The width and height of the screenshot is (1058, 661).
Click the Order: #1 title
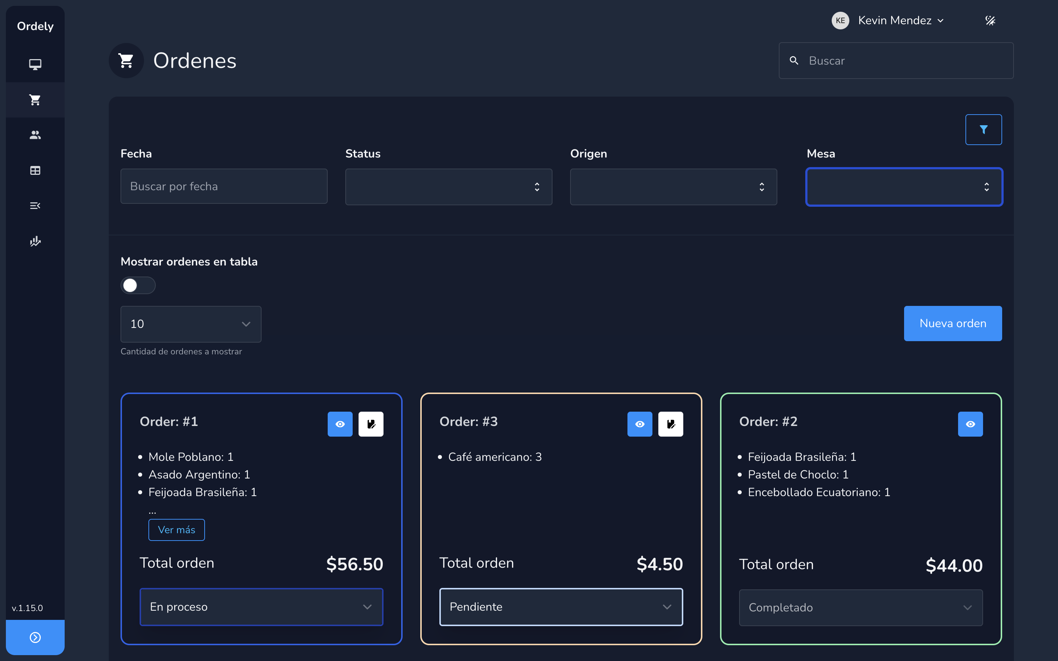[169, 422]
